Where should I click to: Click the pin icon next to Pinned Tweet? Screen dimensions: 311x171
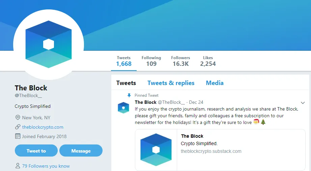click(x=129, y=95)
